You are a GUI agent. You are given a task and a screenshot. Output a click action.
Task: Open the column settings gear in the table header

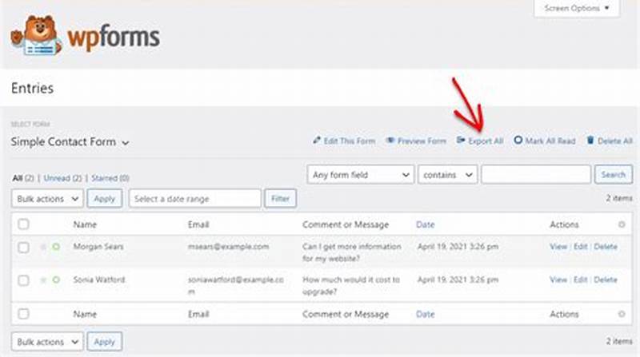point(622,224)
